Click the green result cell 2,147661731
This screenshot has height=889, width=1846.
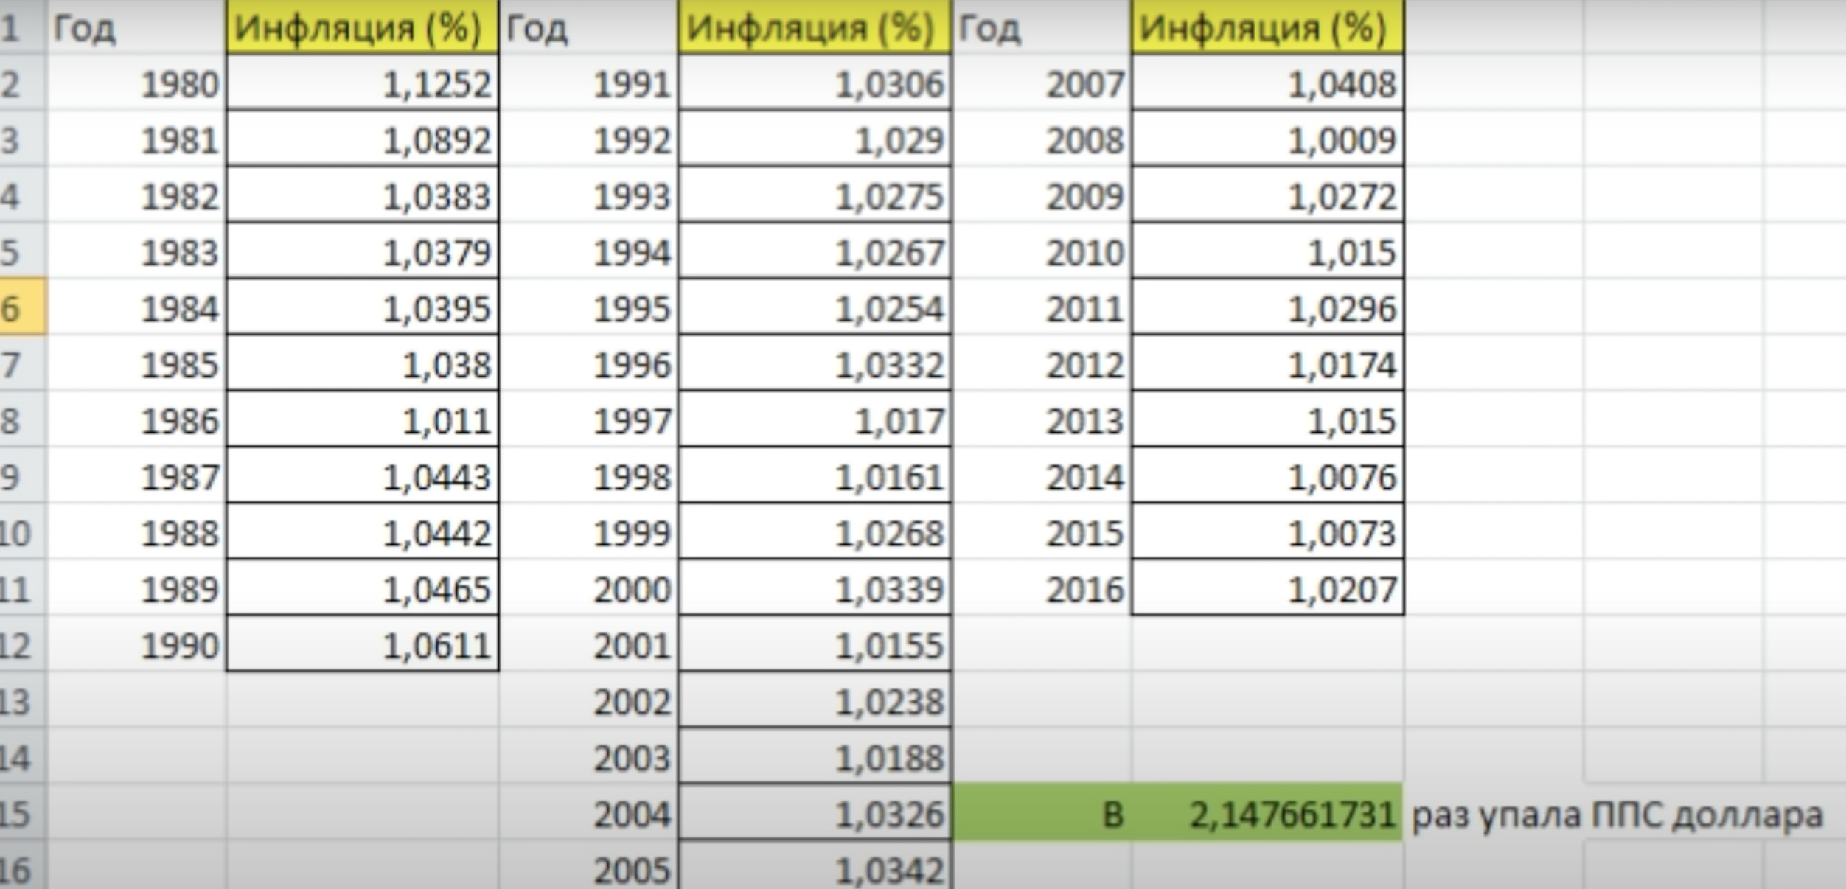click(1267, 812)
